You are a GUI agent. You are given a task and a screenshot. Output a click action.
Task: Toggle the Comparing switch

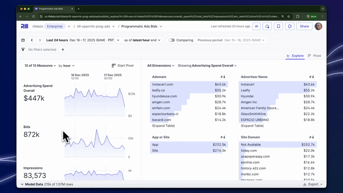172,40
